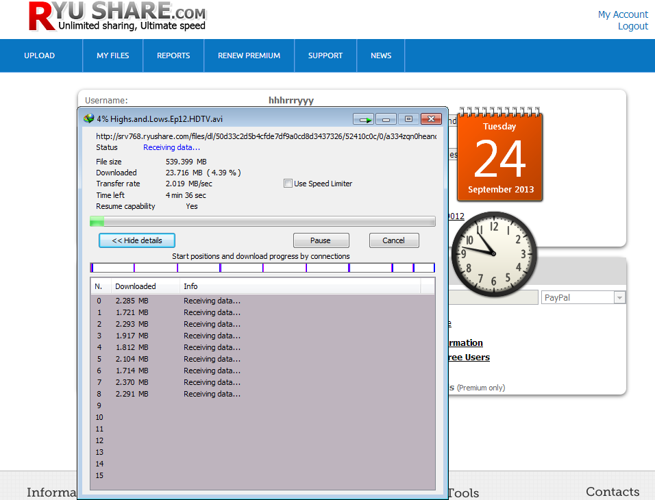Click the Time left 4 min 36 sec
This screenshot has width=655, height=500.
click(186, 195)
